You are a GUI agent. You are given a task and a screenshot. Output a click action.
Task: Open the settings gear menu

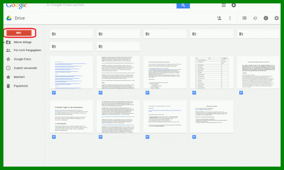276,18
